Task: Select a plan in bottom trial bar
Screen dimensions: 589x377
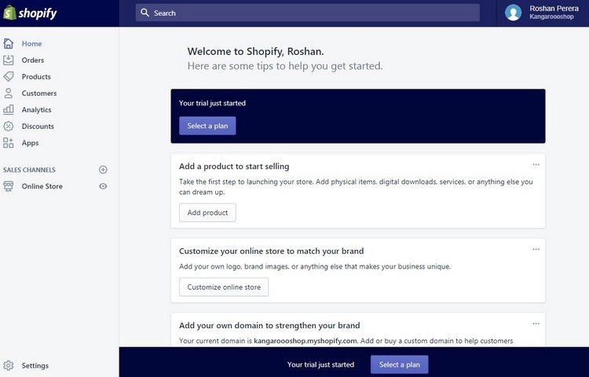Action: tap(399, 364)
